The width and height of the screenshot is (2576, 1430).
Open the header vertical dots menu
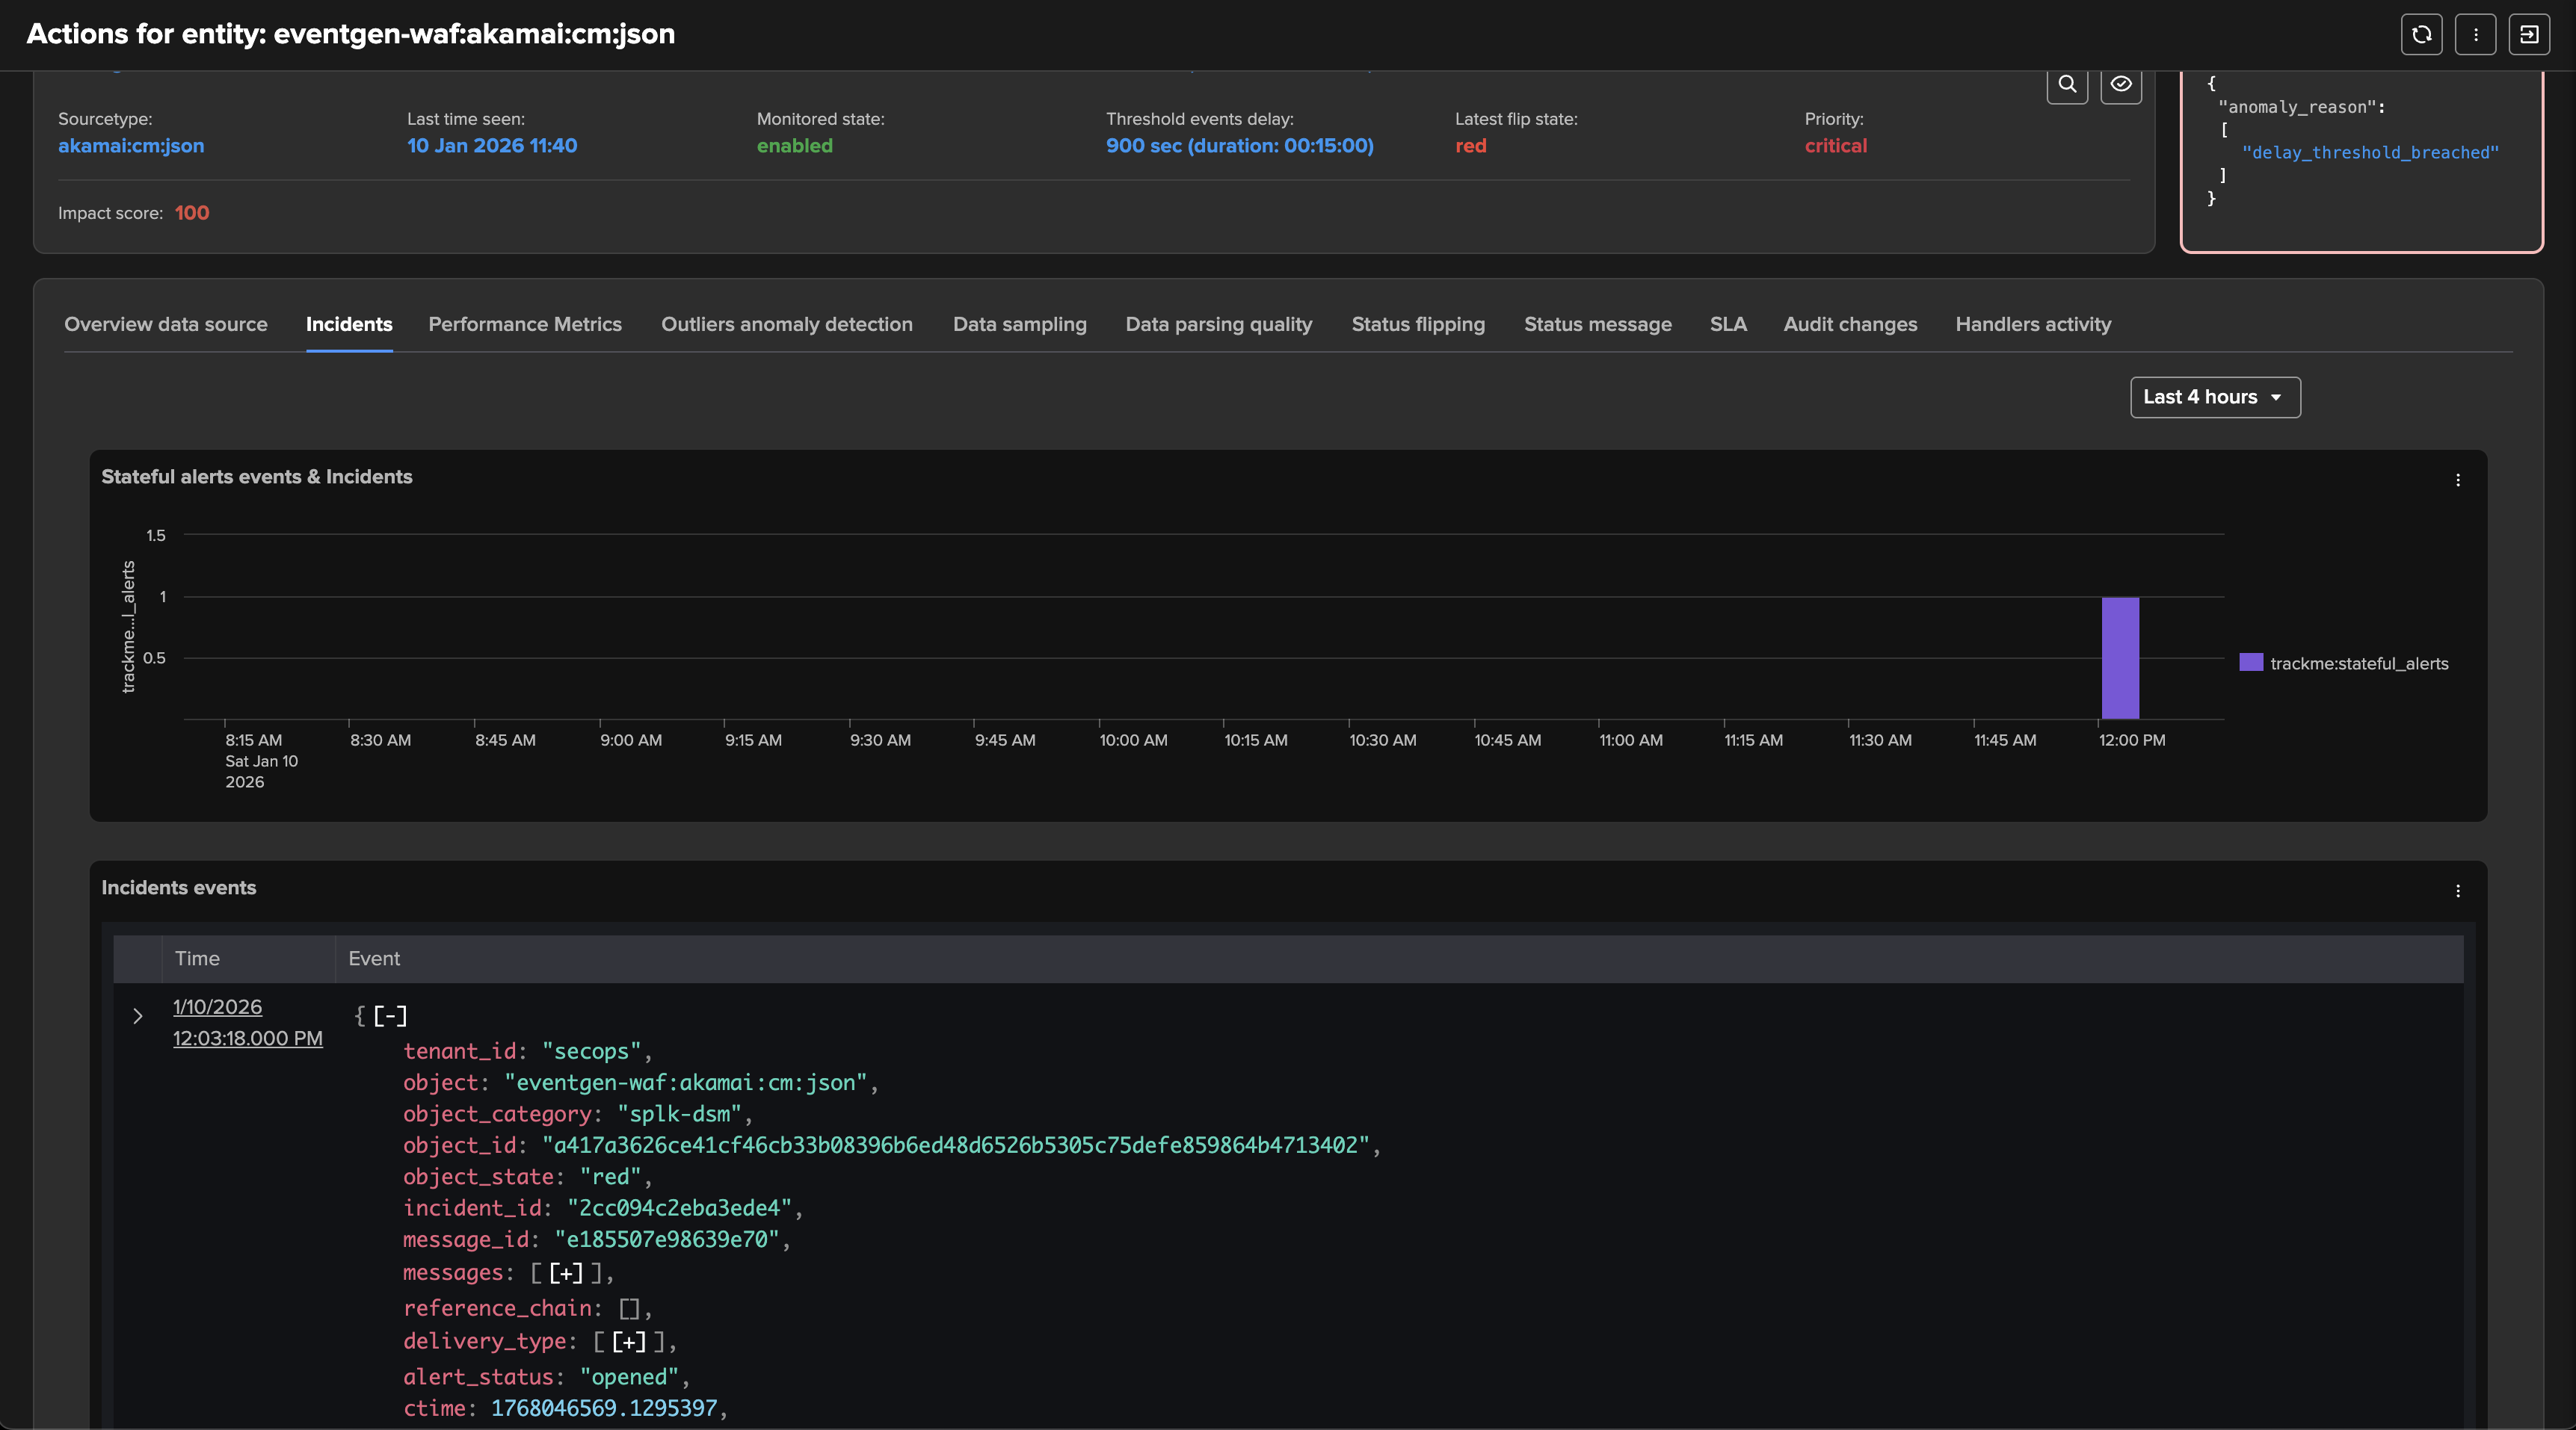[x=2475, y=35]
